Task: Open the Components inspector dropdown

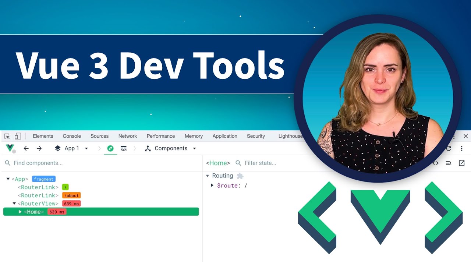Action: [171, 148]
